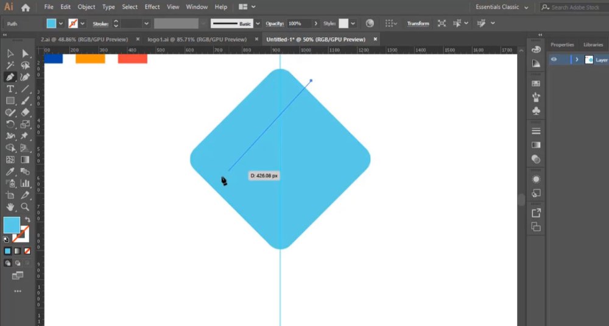Choose the Eraser tool

point(25,113)
